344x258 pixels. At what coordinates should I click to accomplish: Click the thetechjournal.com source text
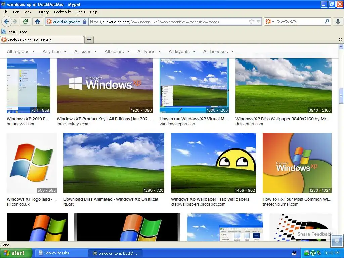[281, 204]
